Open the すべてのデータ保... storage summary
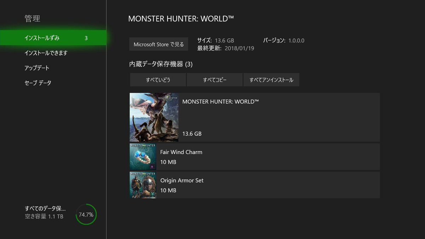The height and width of the screenshot is (239, 425). click(x=45, y=208)
